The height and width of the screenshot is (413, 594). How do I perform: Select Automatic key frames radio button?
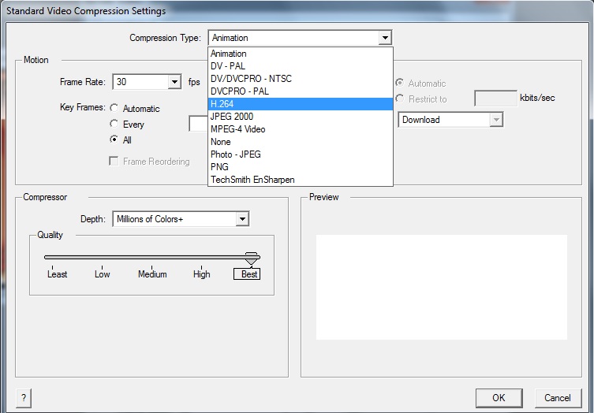pyautogui.click(x=114, y=108)
